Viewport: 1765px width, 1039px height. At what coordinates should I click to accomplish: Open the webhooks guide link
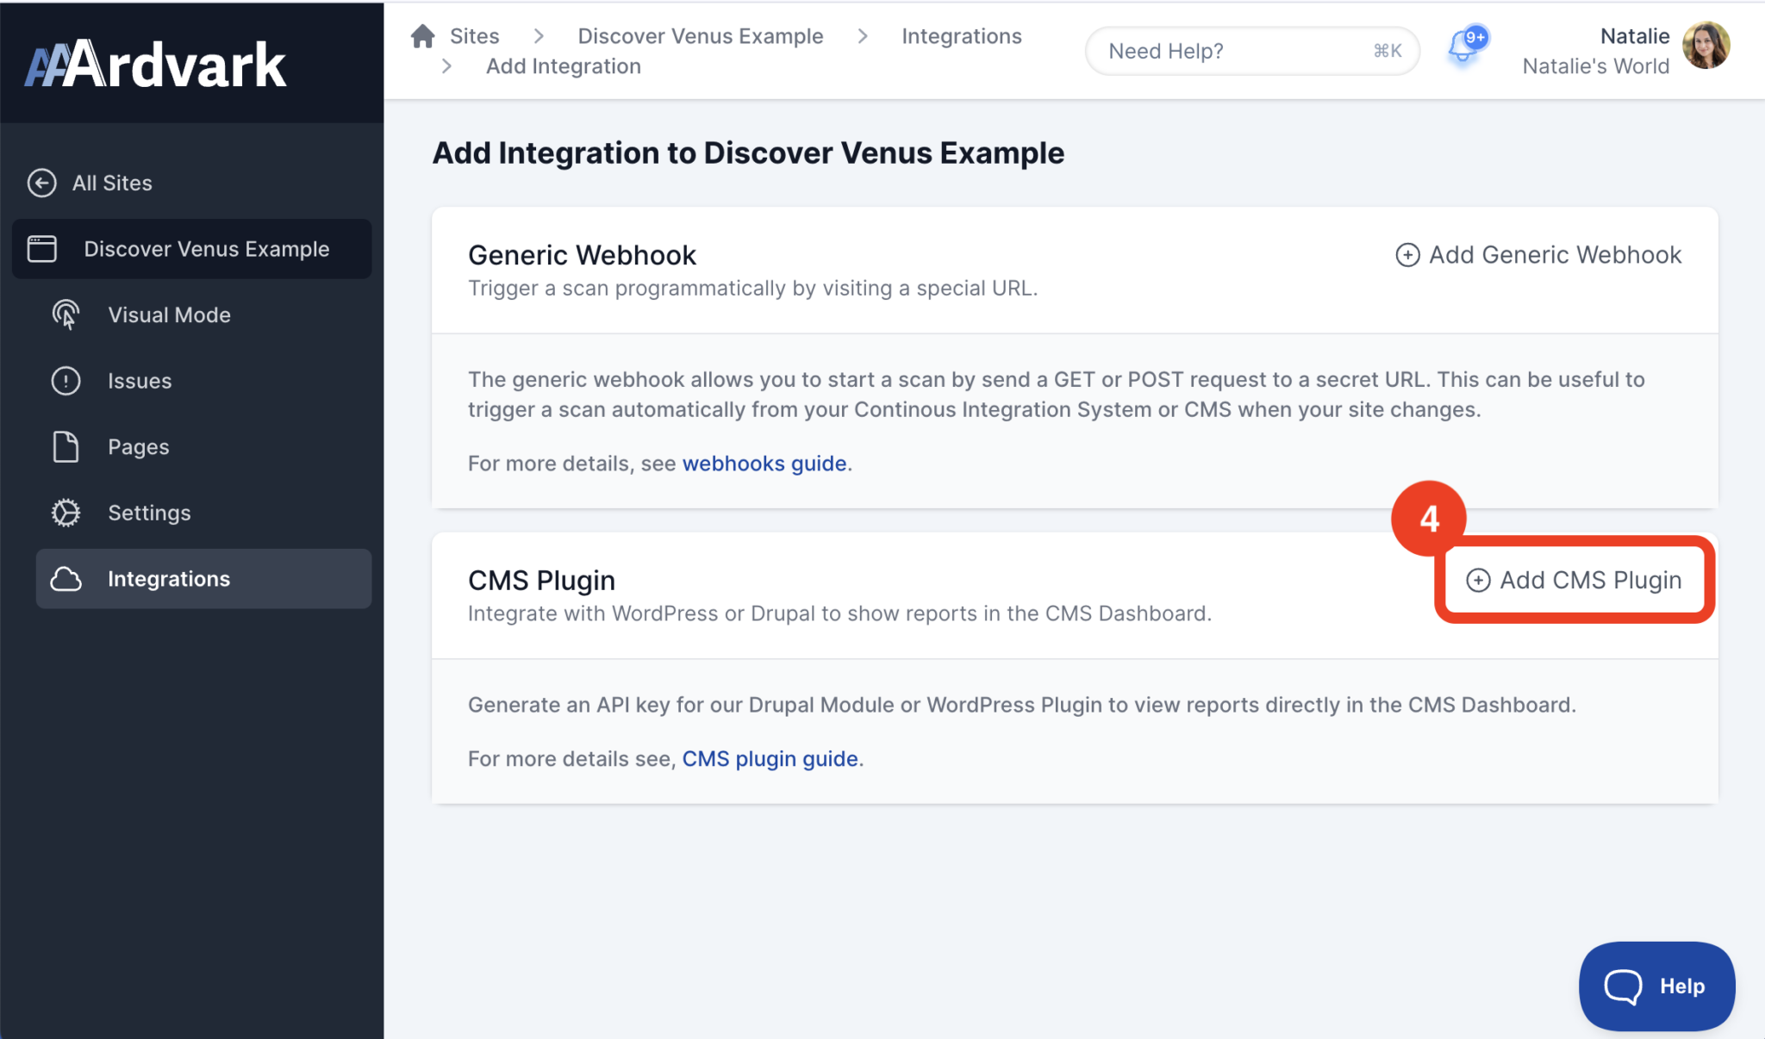click(764, 464)
